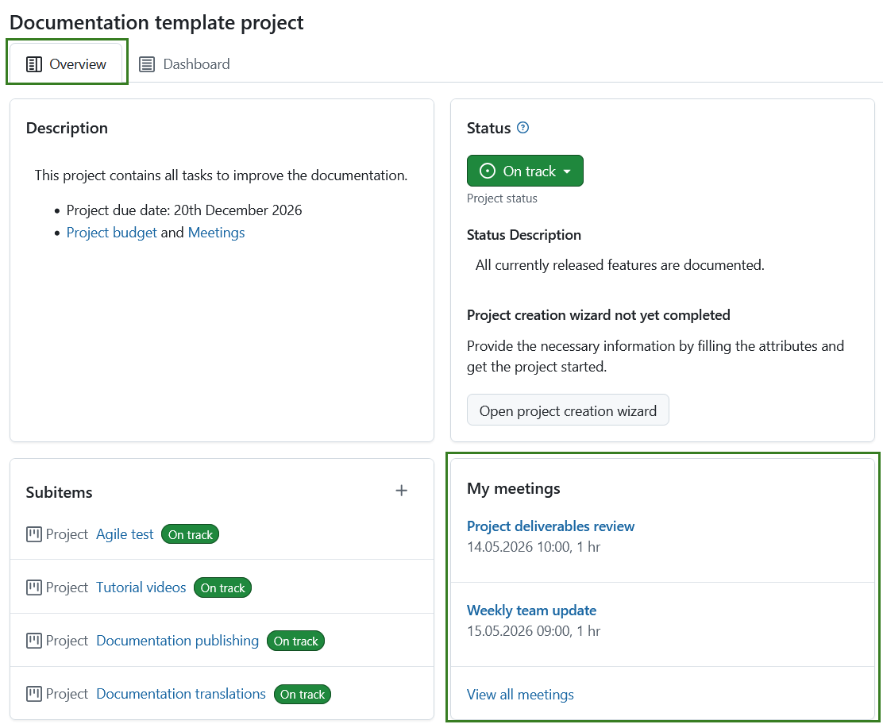This screenshot has height=728, width=883.
Task: Select 'All currently released features are documented.' text
Action: click(619, 264)
